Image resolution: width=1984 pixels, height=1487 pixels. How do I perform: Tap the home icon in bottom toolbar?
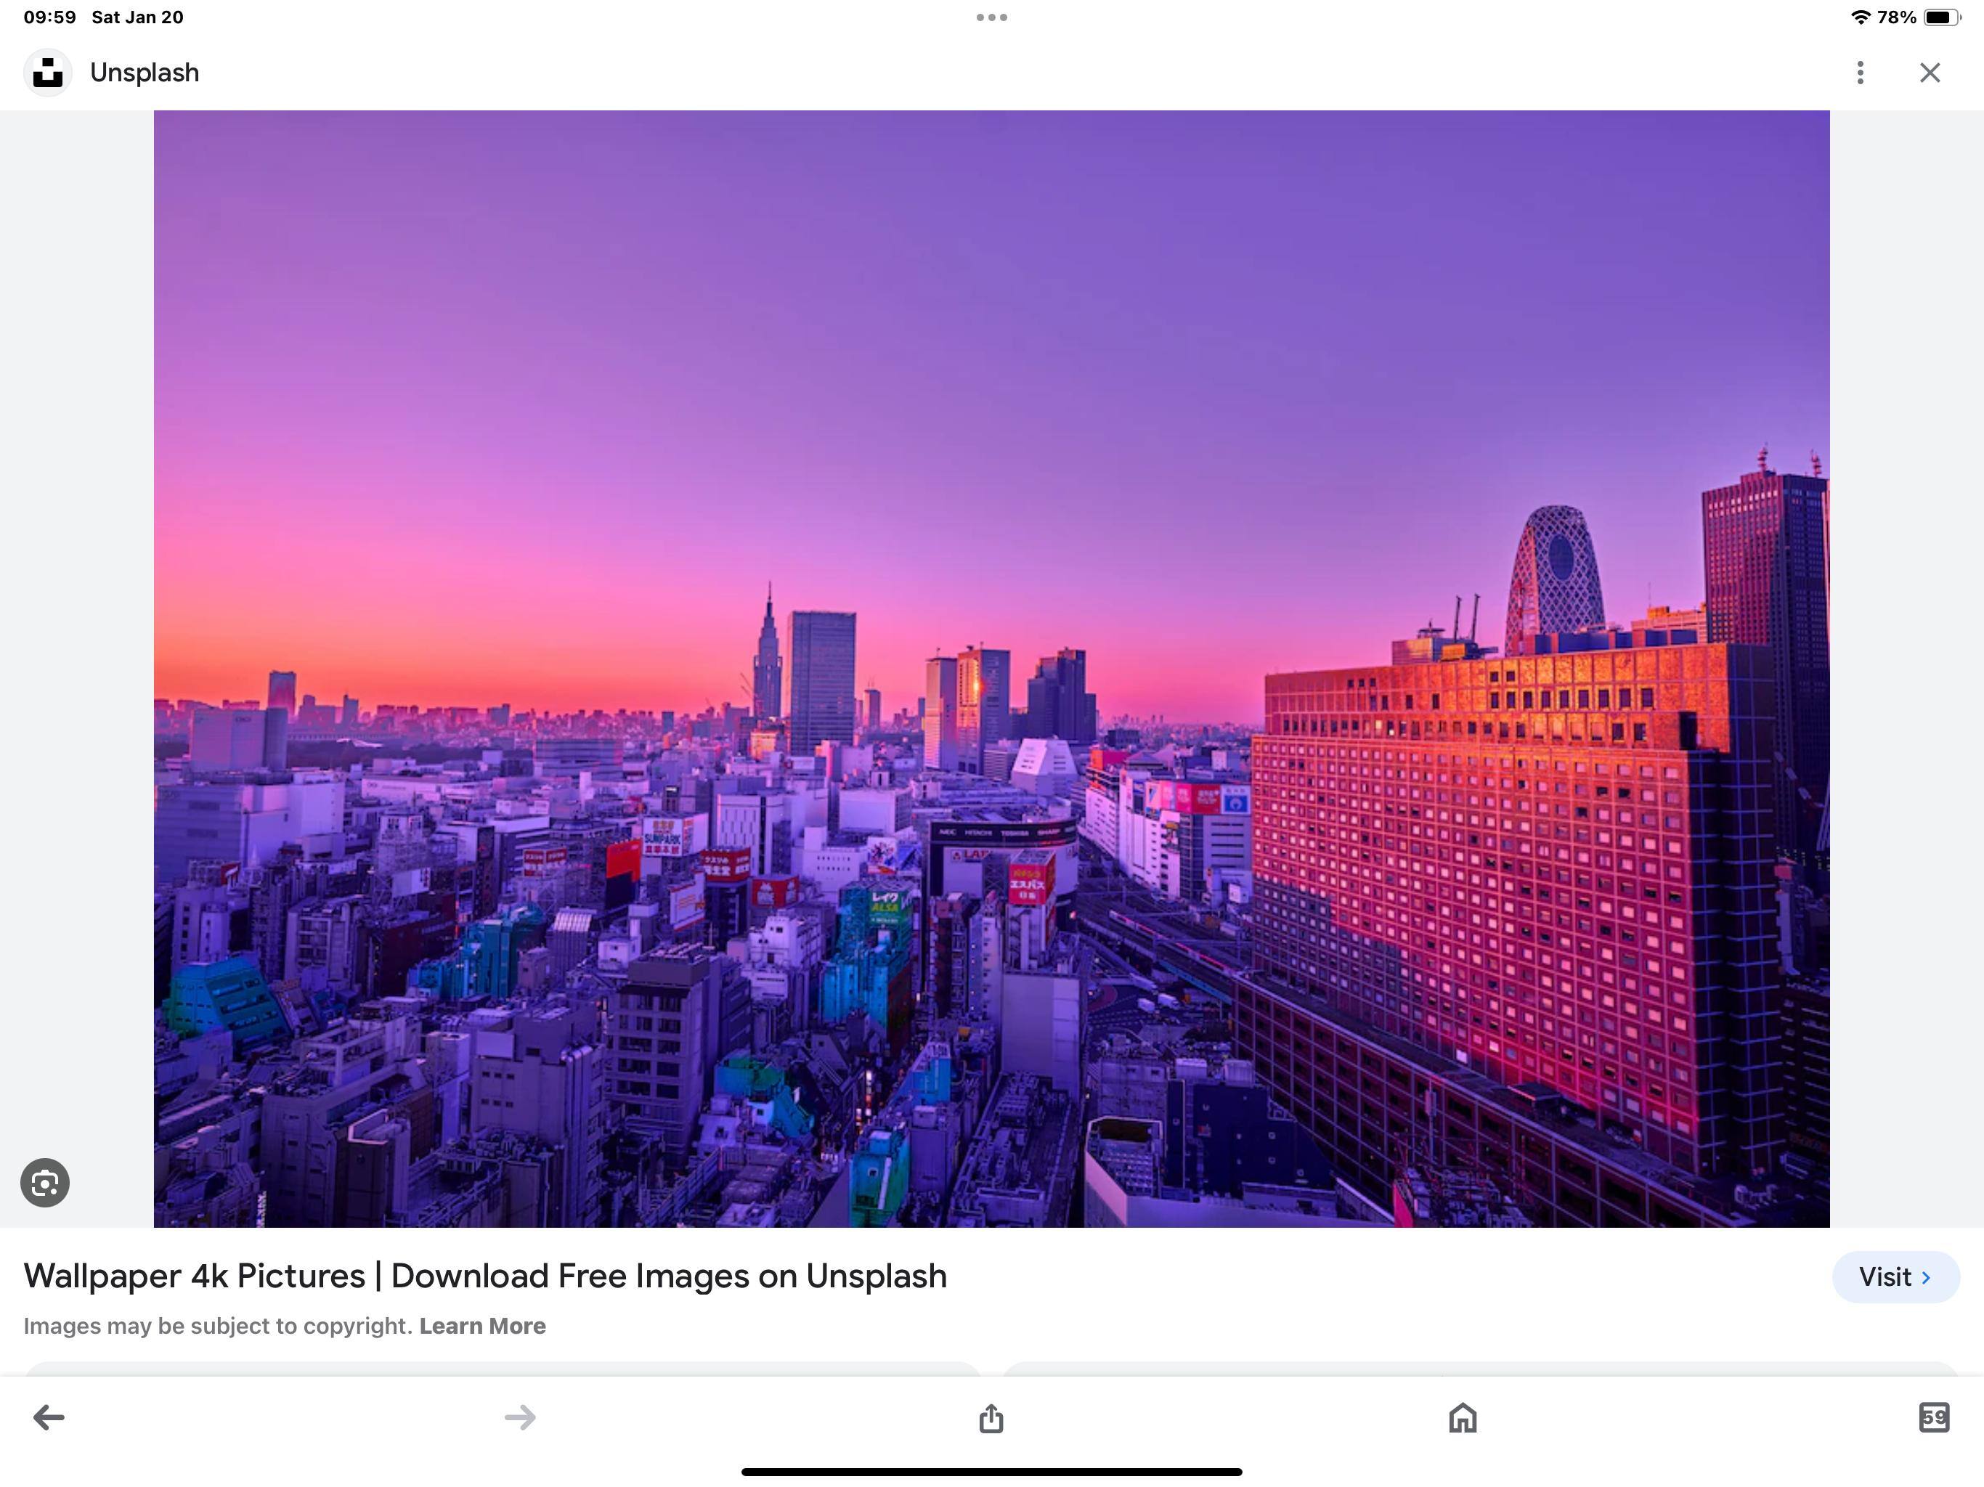tap(1462, 1417)
